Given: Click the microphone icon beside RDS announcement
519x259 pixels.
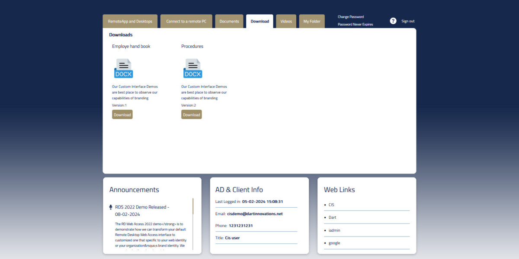Looking at the screenshot, I should [111, 207].
